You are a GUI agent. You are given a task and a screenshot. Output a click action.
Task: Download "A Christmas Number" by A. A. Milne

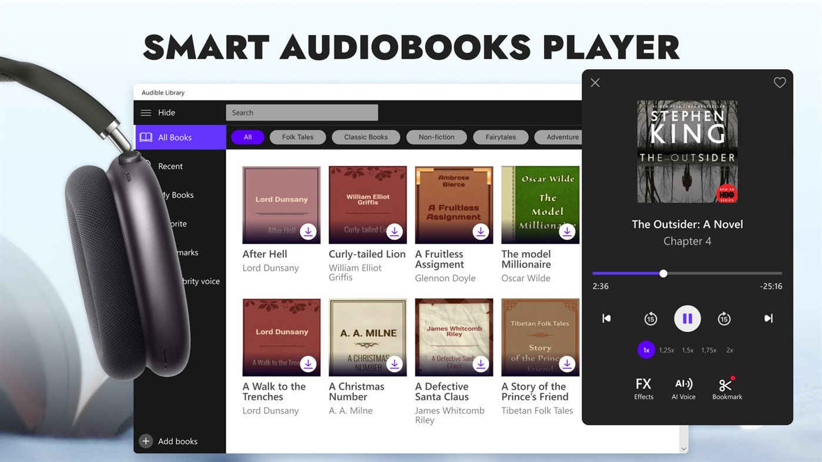pyautogui.click(x=394, y=364)
